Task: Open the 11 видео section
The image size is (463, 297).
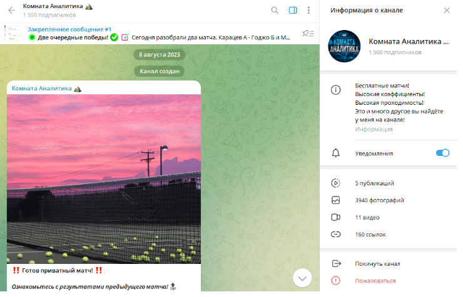Action: tap(367, 218)
